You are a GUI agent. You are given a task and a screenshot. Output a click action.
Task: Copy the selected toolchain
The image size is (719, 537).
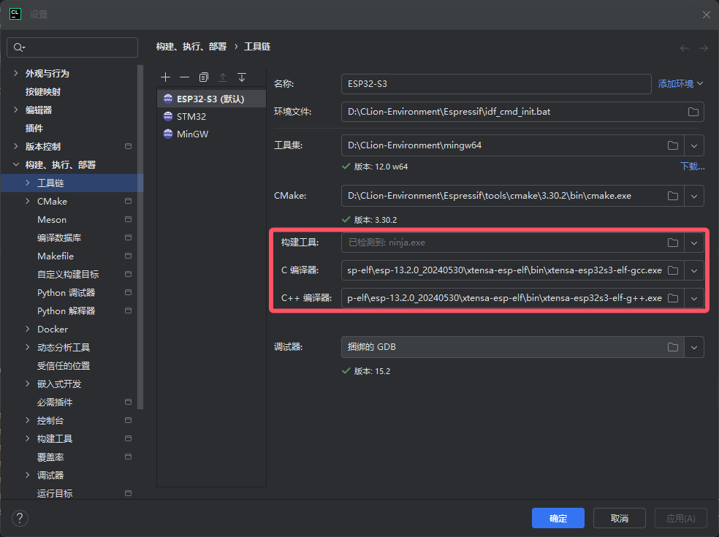pyautogui.click(x=204, y=77)
